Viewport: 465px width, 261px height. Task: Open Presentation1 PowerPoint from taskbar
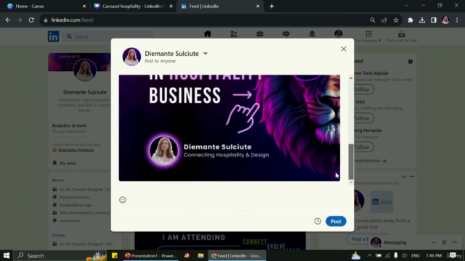[150, 256]
